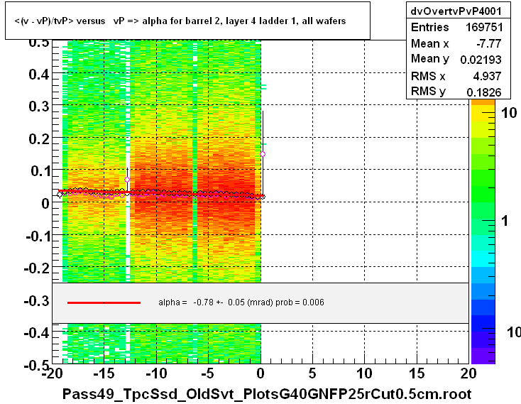Screen dimensions: 521x404
Task: Click the cyan band in the color palette
Action: 483,258
